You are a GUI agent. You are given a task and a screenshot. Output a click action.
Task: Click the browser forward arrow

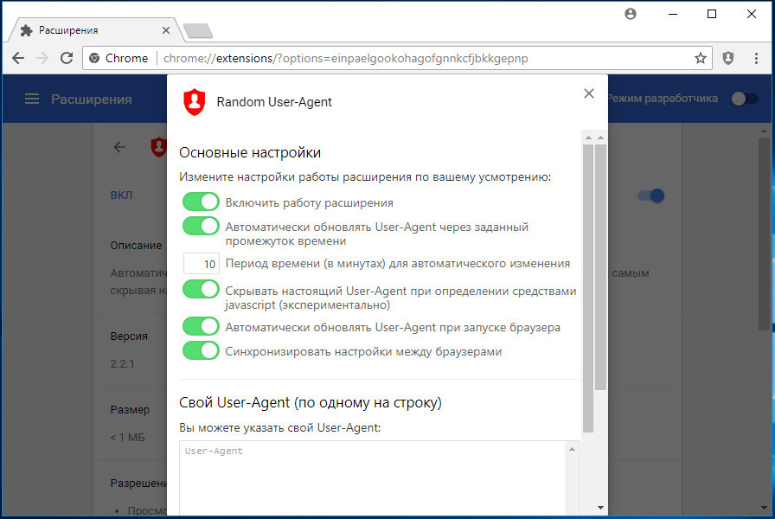tap(42, 58)
